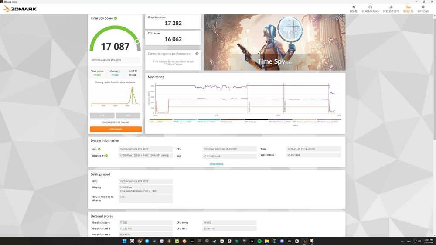Select the Results section
The width and height of the screenshot is (436, 245).
408,9
